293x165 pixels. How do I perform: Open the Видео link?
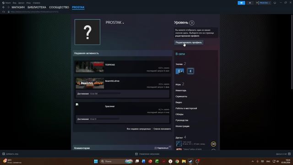tap(179, 102)
